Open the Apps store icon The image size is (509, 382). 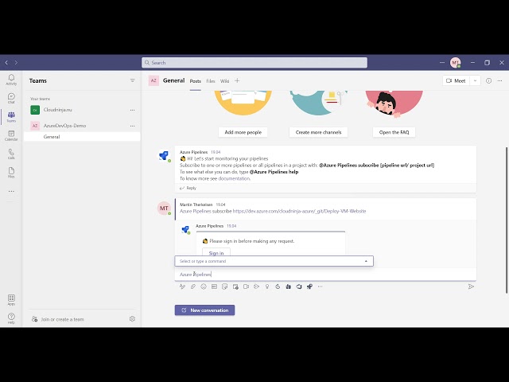(11, 300)
